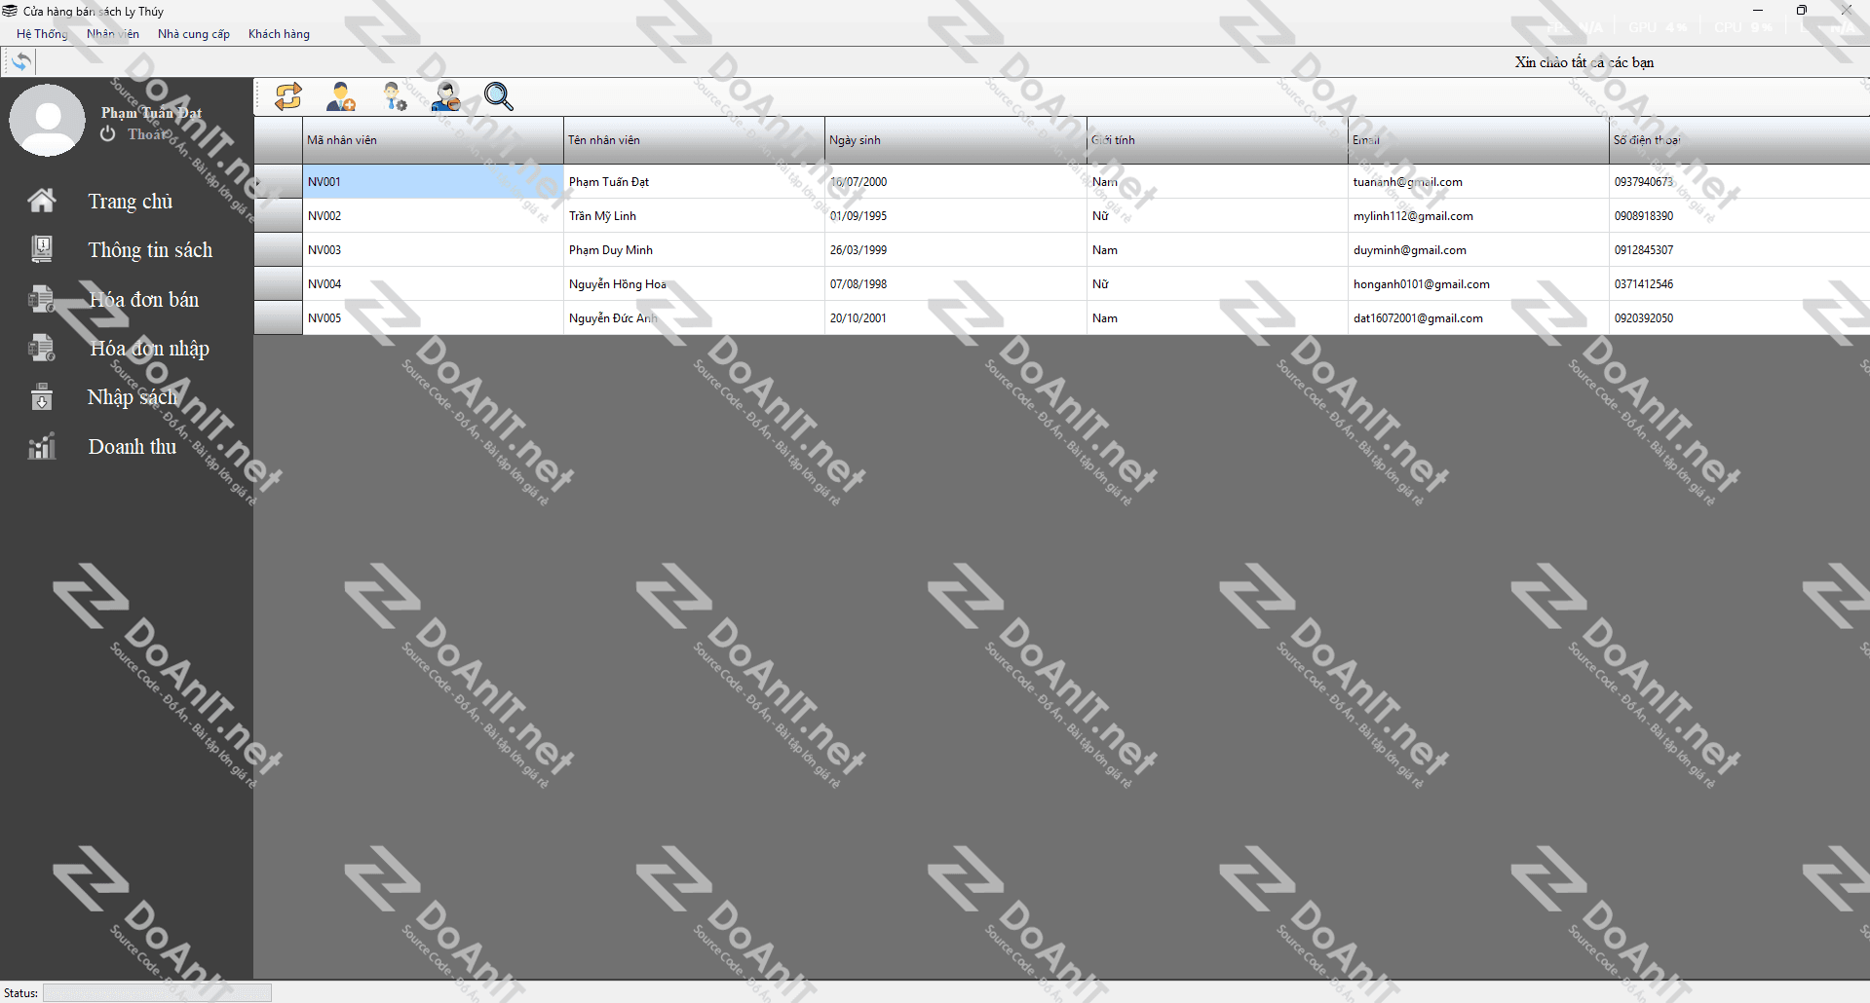Click the power icon next to Thoát
This screenshot has width=1870, height=1003.
107,134
